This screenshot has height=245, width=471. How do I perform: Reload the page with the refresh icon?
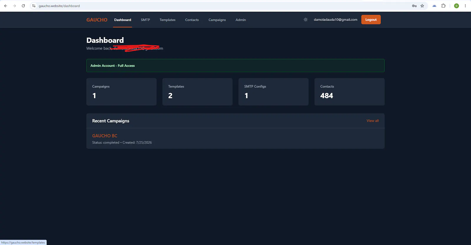(23, 6)
